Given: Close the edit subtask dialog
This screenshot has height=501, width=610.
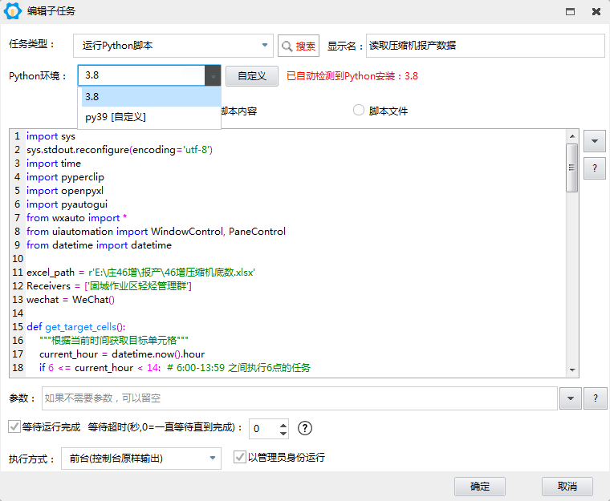Looking at the screenshot, I should pos(596,12).
